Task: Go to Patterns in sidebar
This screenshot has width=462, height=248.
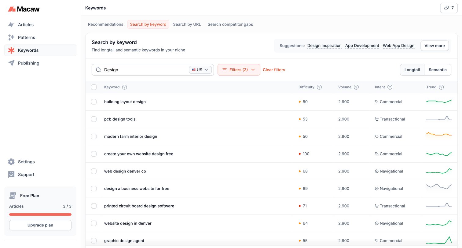Action: point(40,37)
